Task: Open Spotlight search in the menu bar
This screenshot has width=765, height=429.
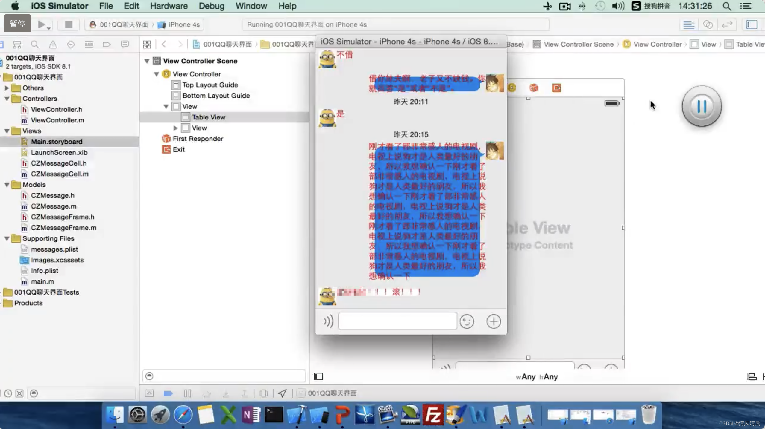Action: pos(727,6)
